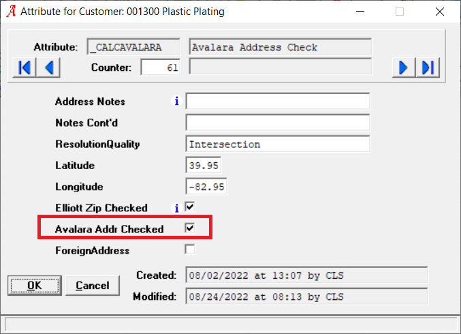Toggle the Avalara Addr Checked checkbox
This screenshot has width=461, height=334.
190,228
